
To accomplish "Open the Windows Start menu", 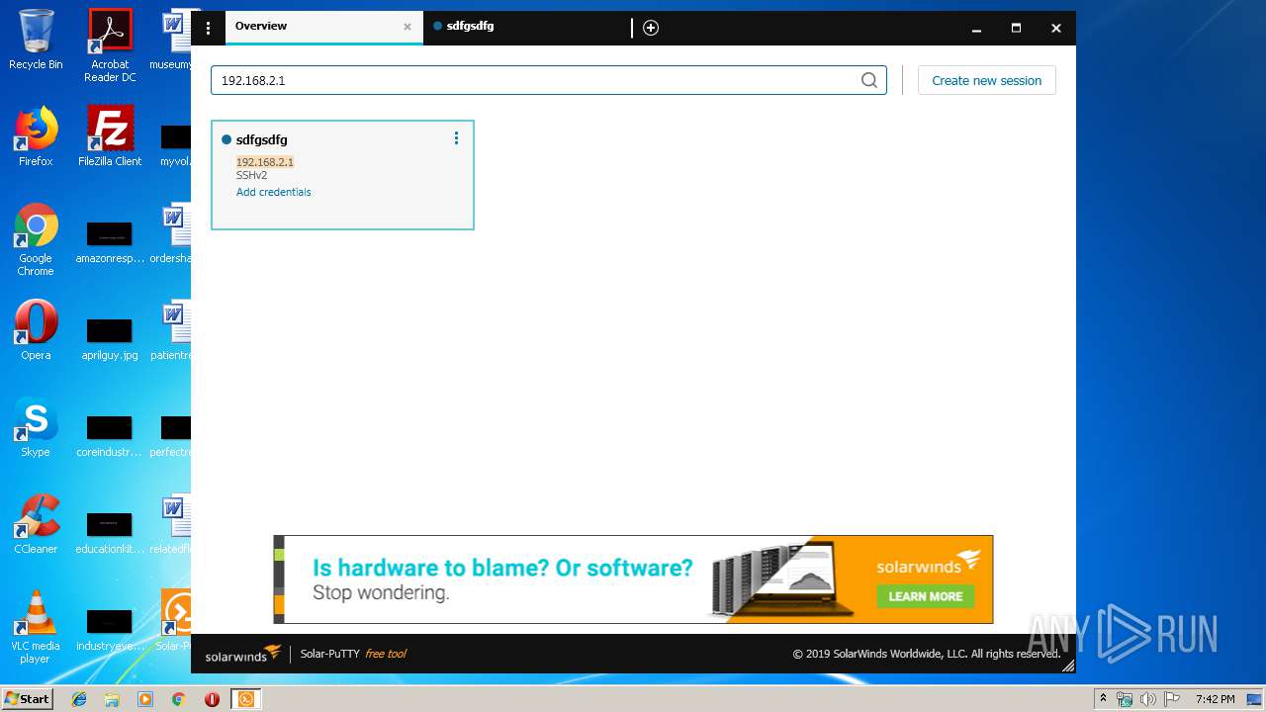I will (28, 699).
